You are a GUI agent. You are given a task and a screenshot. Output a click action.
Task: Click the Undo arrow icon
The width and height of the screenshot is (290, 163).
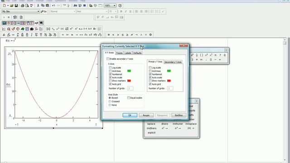click(x=53, y=5)
